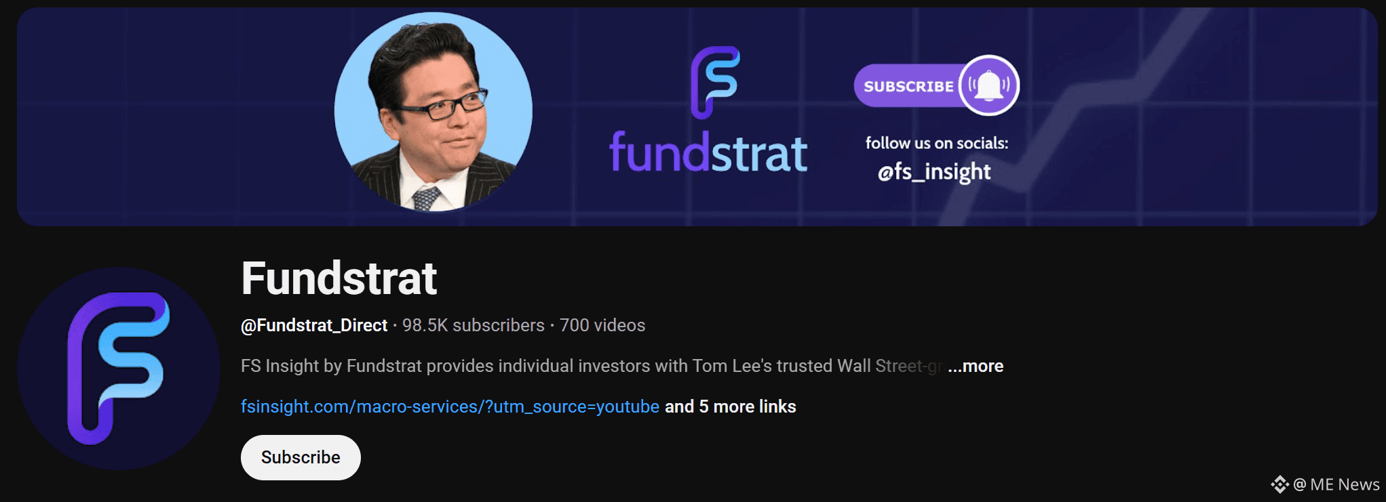The image size is (1386, 502).
Task: Click the fundstrat wordmark in the banner
Action: click(708, 152)
